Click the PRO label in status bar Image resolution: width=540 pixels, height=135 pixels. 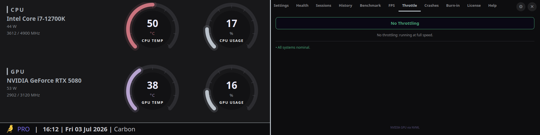(x=24, y=129)
